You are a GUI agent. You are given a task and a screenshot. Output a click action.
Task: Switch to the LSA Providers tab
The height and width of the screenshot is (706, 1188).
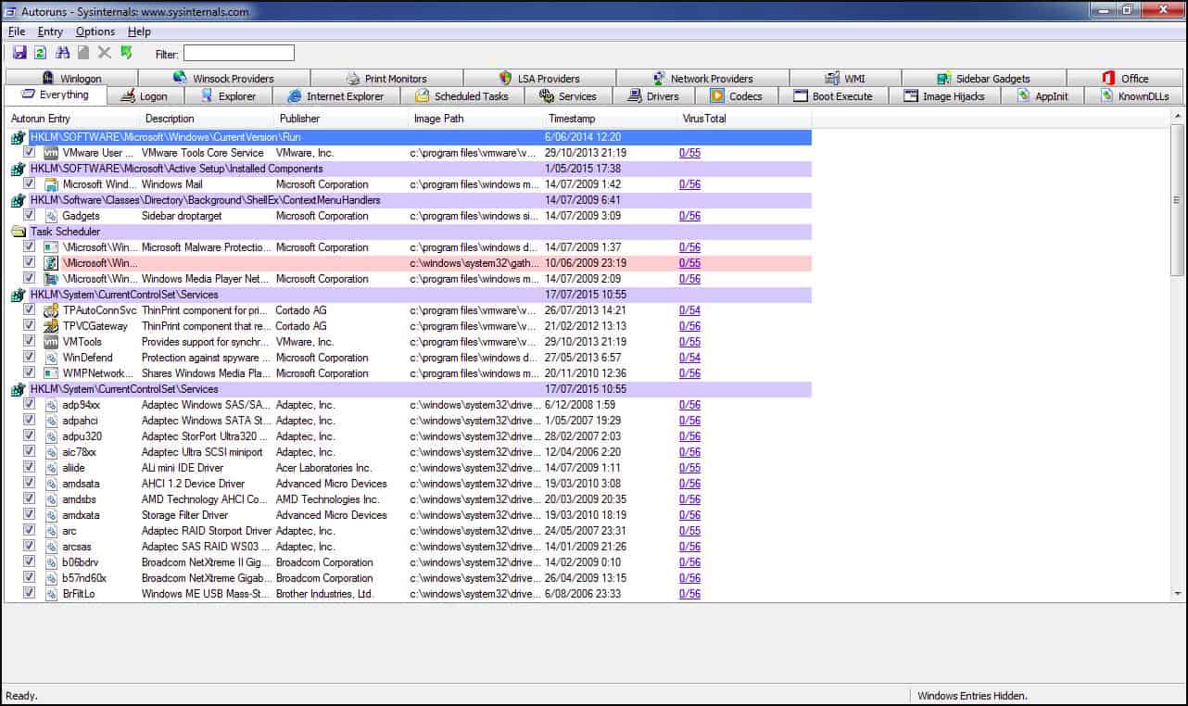pyautogui.click(x=539, y=78)
